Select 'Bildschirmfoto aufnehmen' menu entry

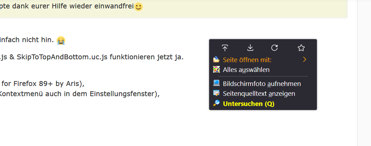262,84
